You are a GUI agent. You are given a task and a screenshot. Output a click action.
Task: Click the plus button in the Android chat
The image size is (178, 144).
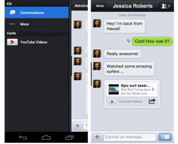tap(78, 125)
